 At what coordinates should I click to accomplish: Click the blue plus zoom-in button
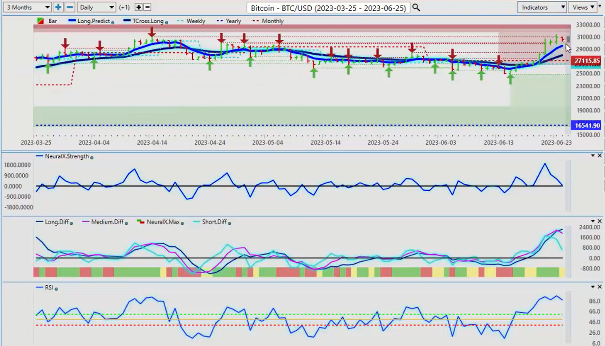pyautogui.click(x=58, y=7)
